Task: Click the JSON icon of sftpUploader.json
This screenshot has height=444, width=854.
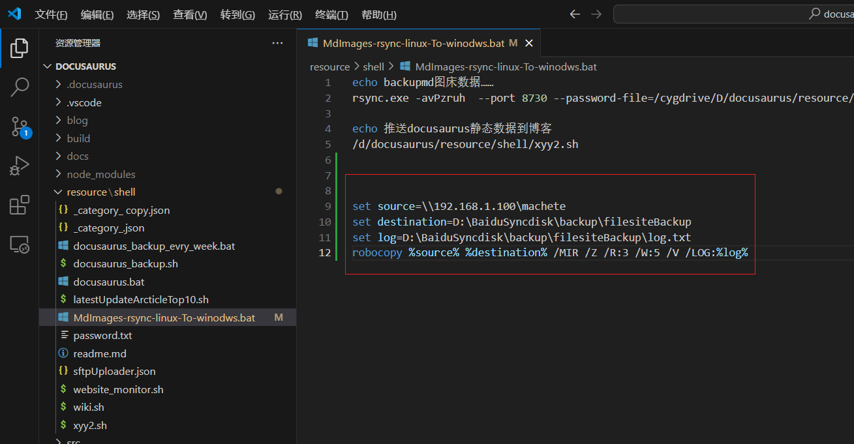Action: (63, 371)
